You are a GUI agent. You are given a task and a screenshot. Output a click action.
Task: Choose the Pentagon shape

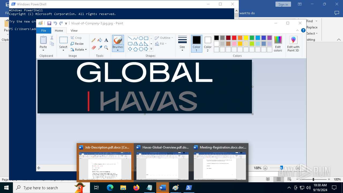135,49
